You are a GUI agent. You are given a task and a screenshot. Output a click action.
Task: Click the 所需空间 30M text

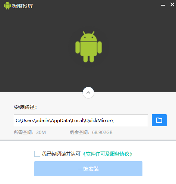tap(30, 132)
